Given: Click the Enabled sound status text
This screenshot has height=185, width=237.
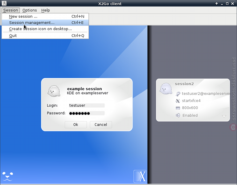Looking at the screenshot, I should [x=190, y=115].
